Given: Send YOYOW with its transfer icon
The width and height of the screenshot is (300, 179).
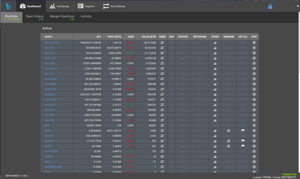Looking at the screenshot, I should [x=162, y=156].
